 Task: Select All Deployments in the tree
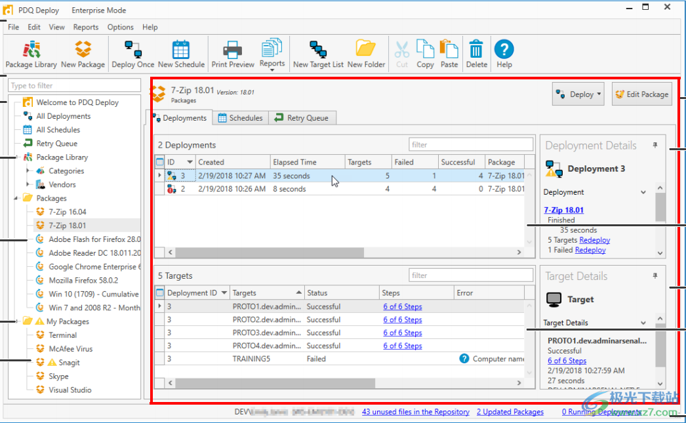[x=64, y=116]
